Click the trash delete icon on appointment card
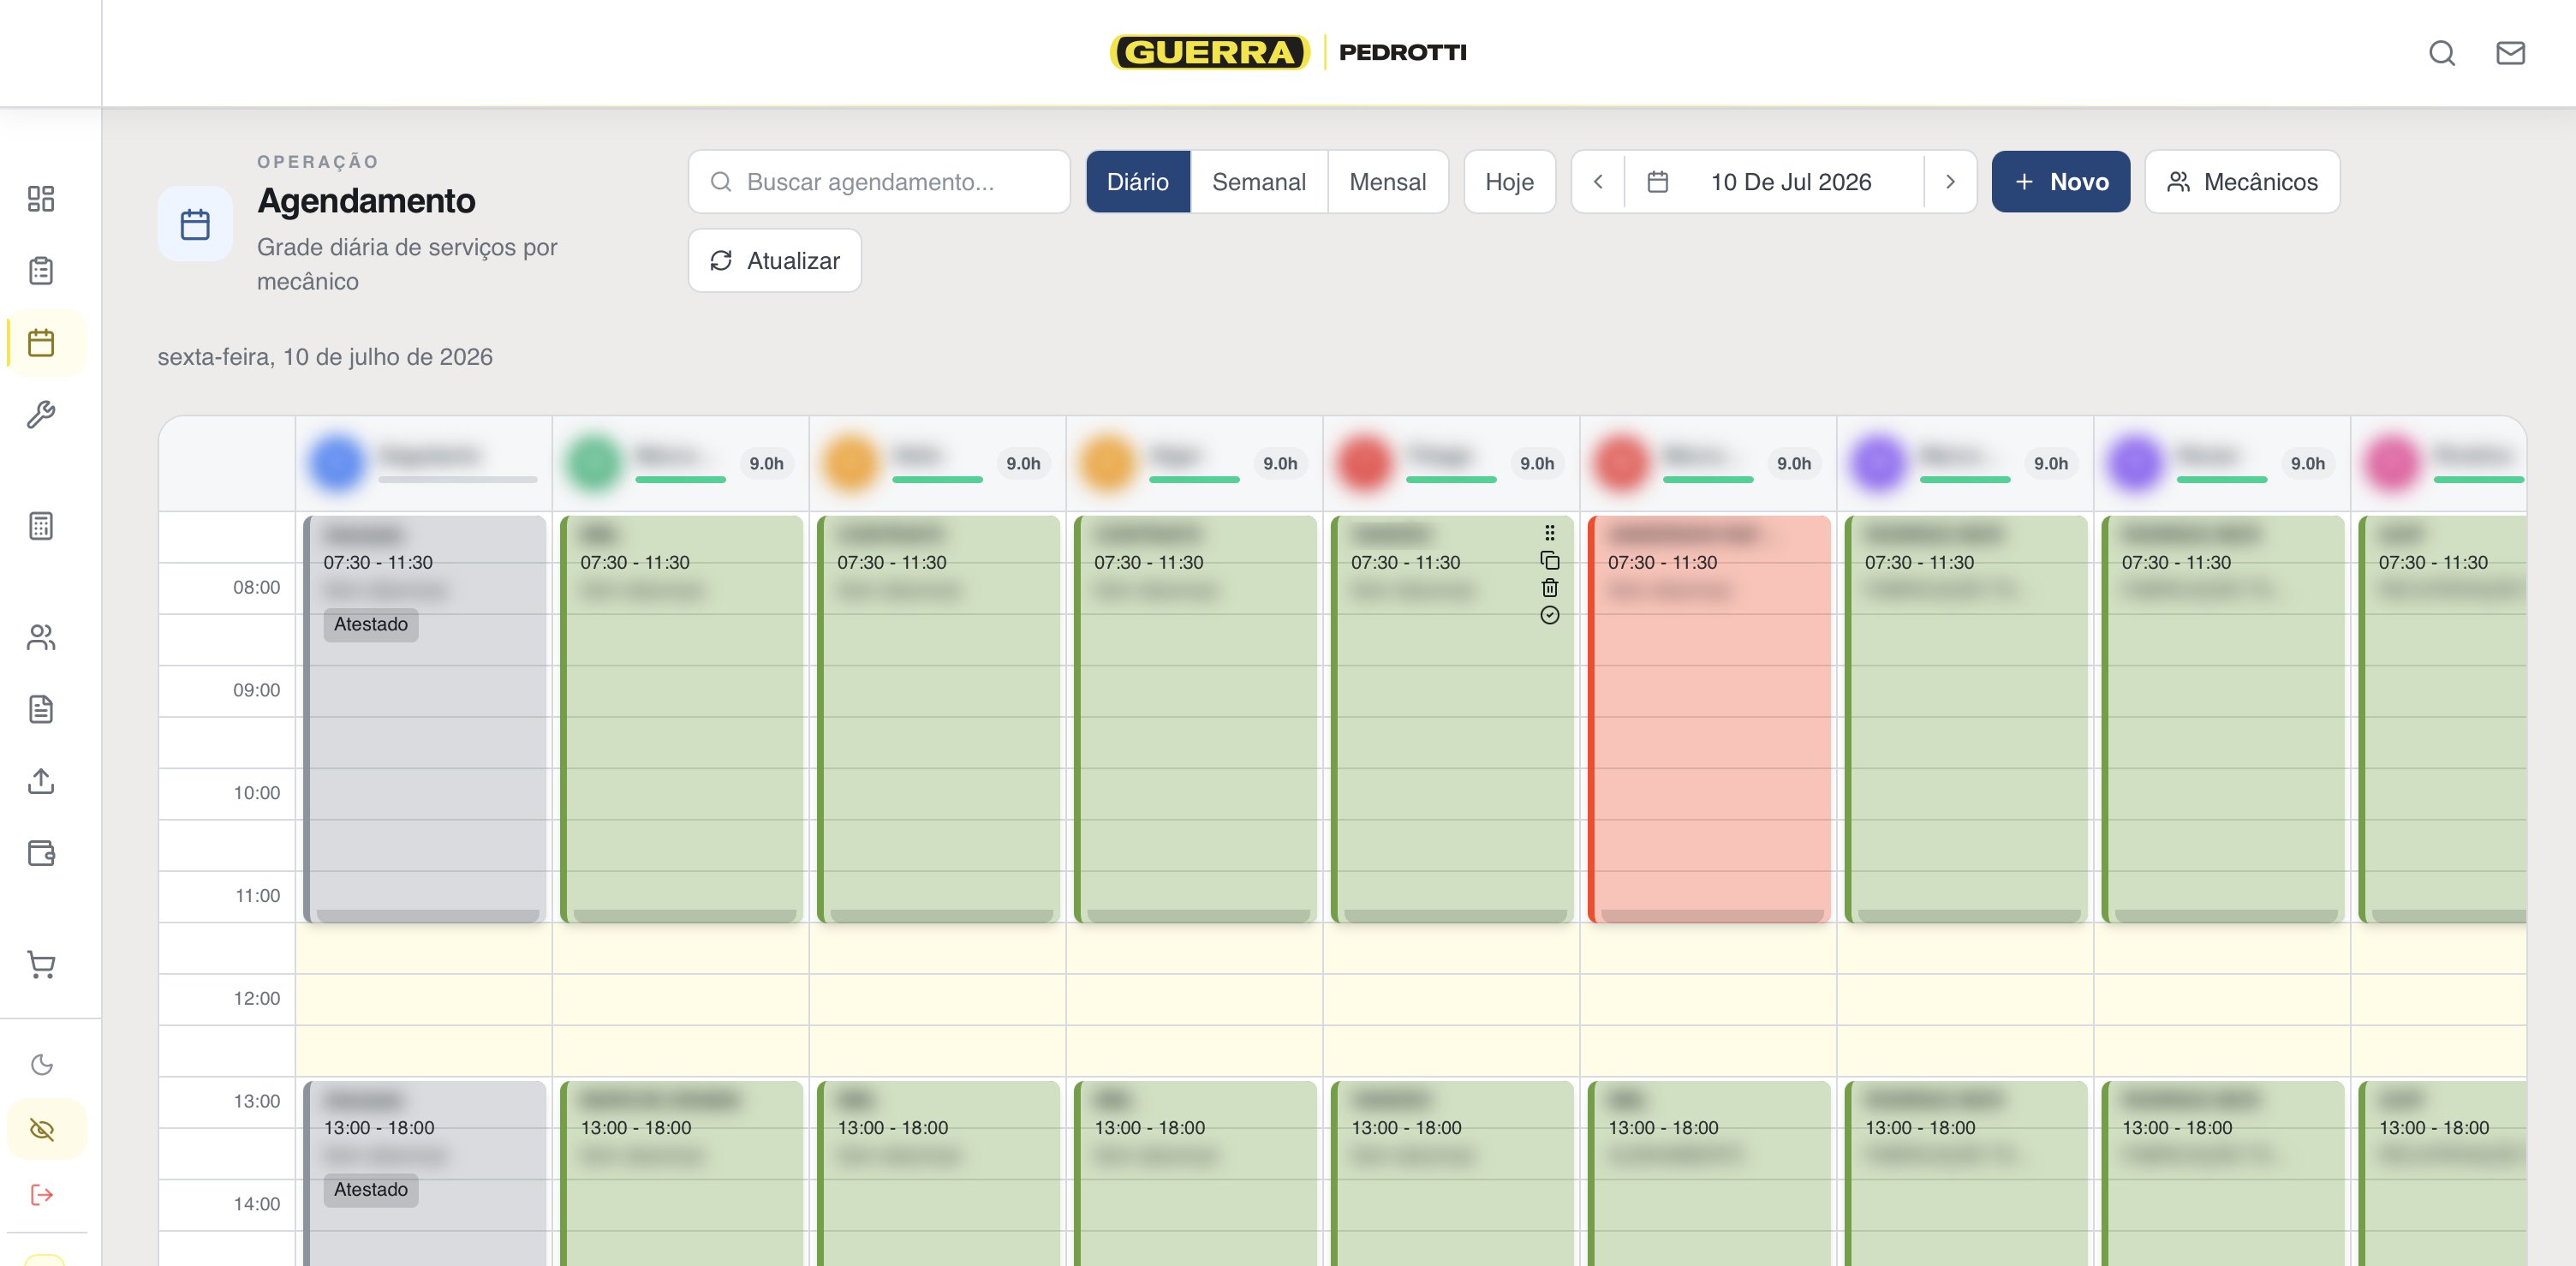The image size is (2576, 1266). pos(1549,588)
